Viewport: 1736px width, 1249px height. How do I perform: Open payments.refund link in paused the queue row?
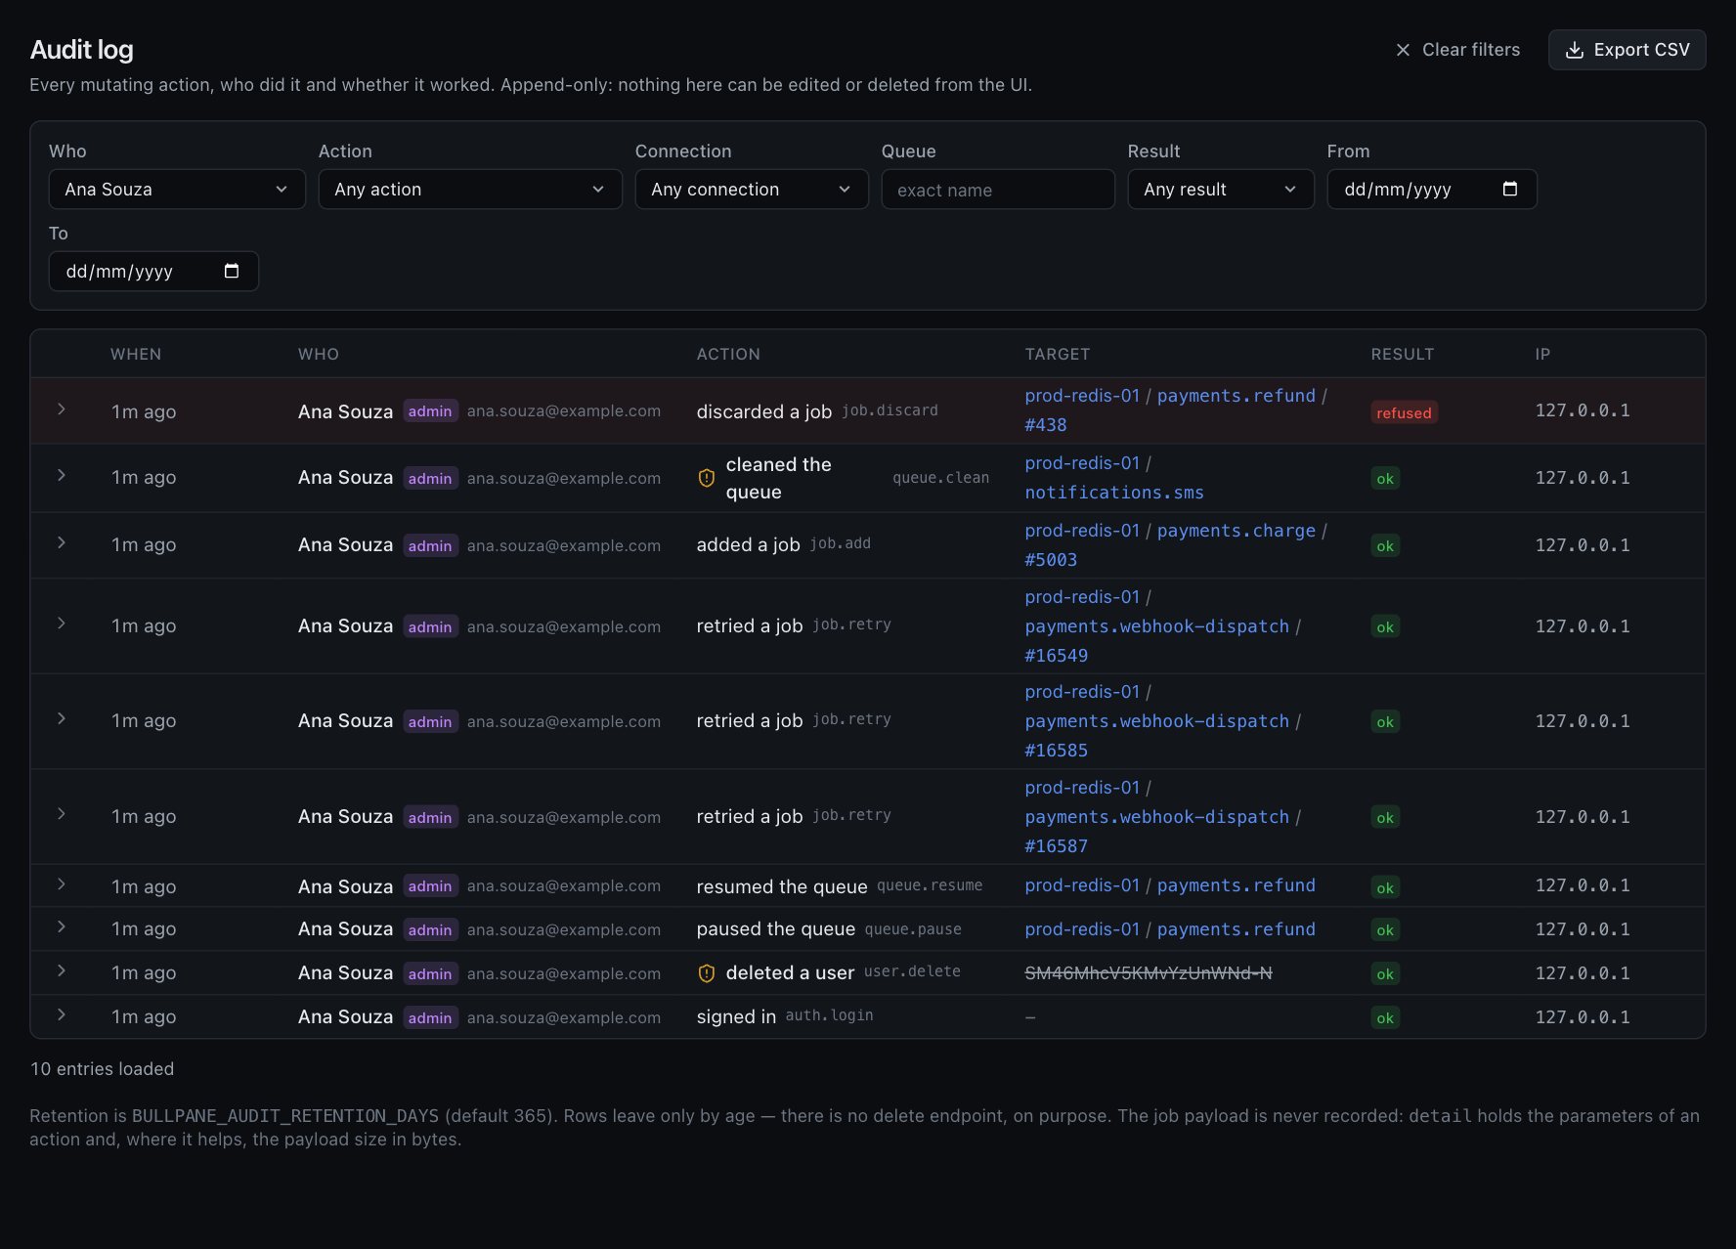1236,929
